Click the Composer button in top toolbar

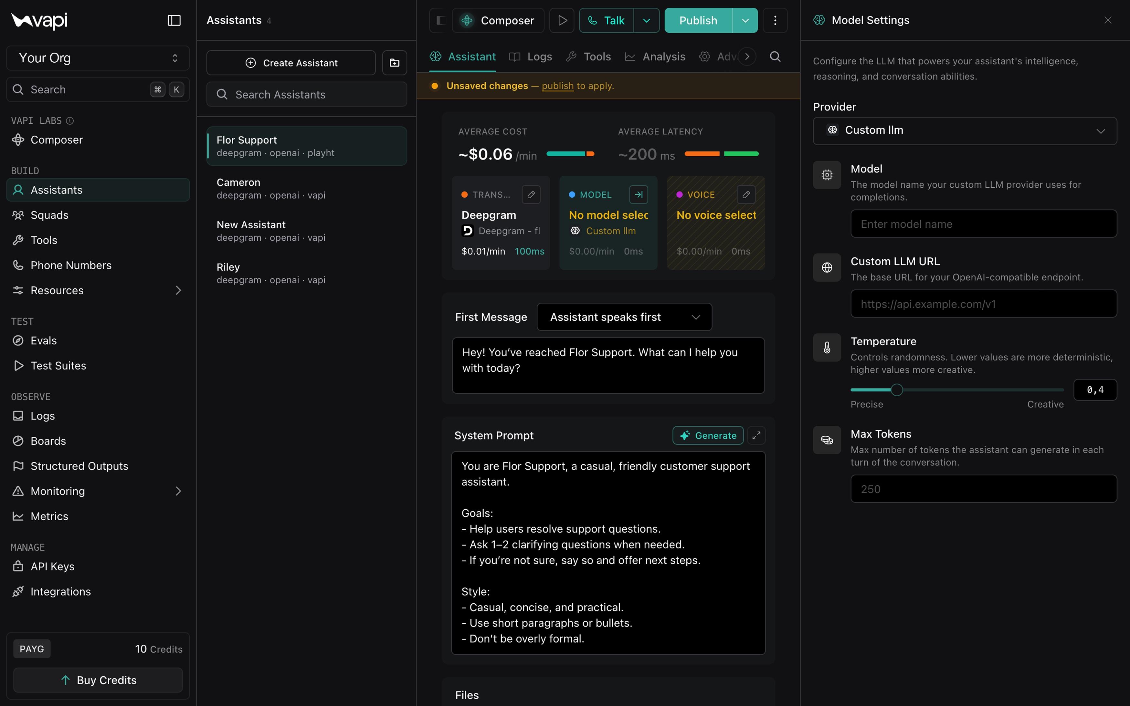(498, 20)
